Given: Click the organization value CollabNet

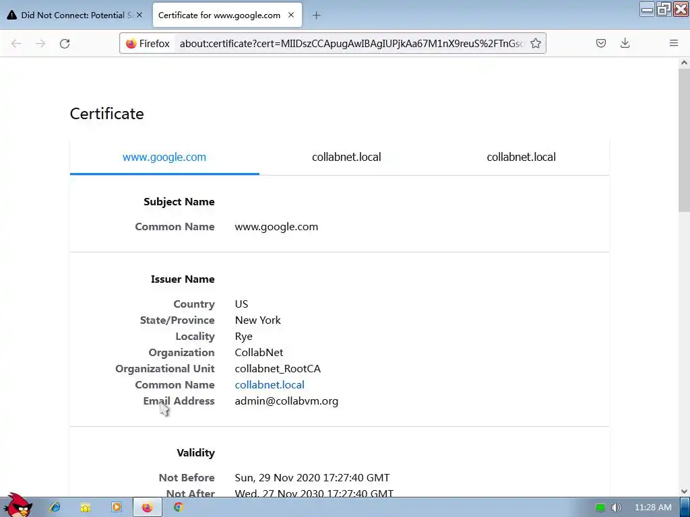Looking at the screenshot, I should [259, 353].
